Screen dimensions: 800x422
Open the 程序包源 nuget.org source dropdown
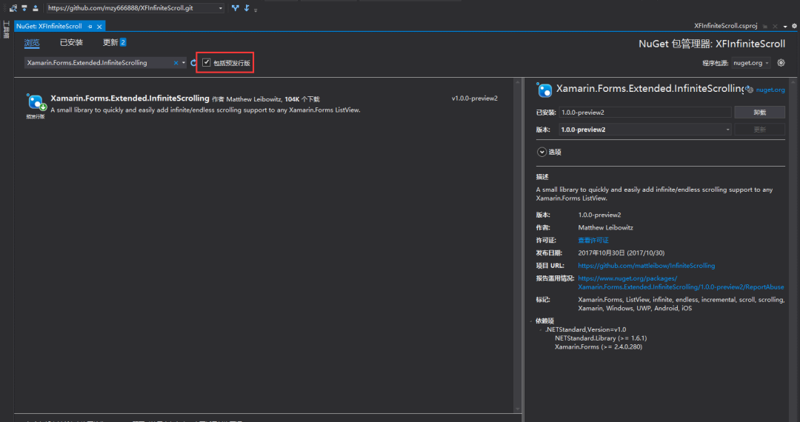(x=751, y=63)
